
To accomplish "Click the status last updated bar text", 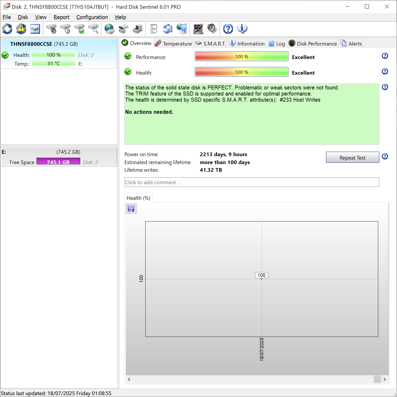I will (x=56, y=393).
